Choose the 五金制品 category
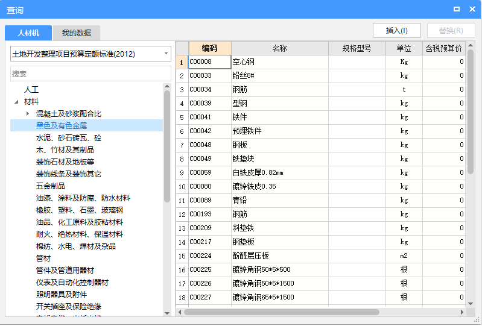Image resolution: width=482 pixels, height=326 pixels. point(51,186)
